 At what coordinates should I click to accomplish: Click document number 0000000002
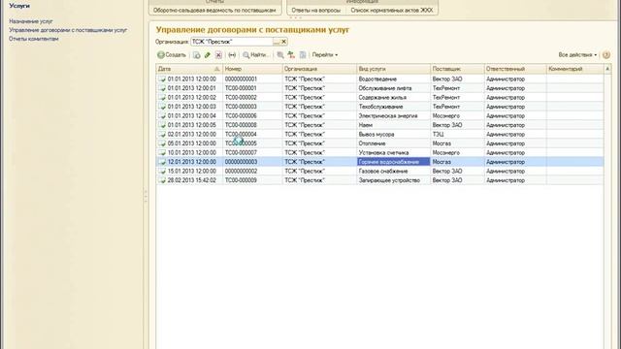(x=241, y=171)
